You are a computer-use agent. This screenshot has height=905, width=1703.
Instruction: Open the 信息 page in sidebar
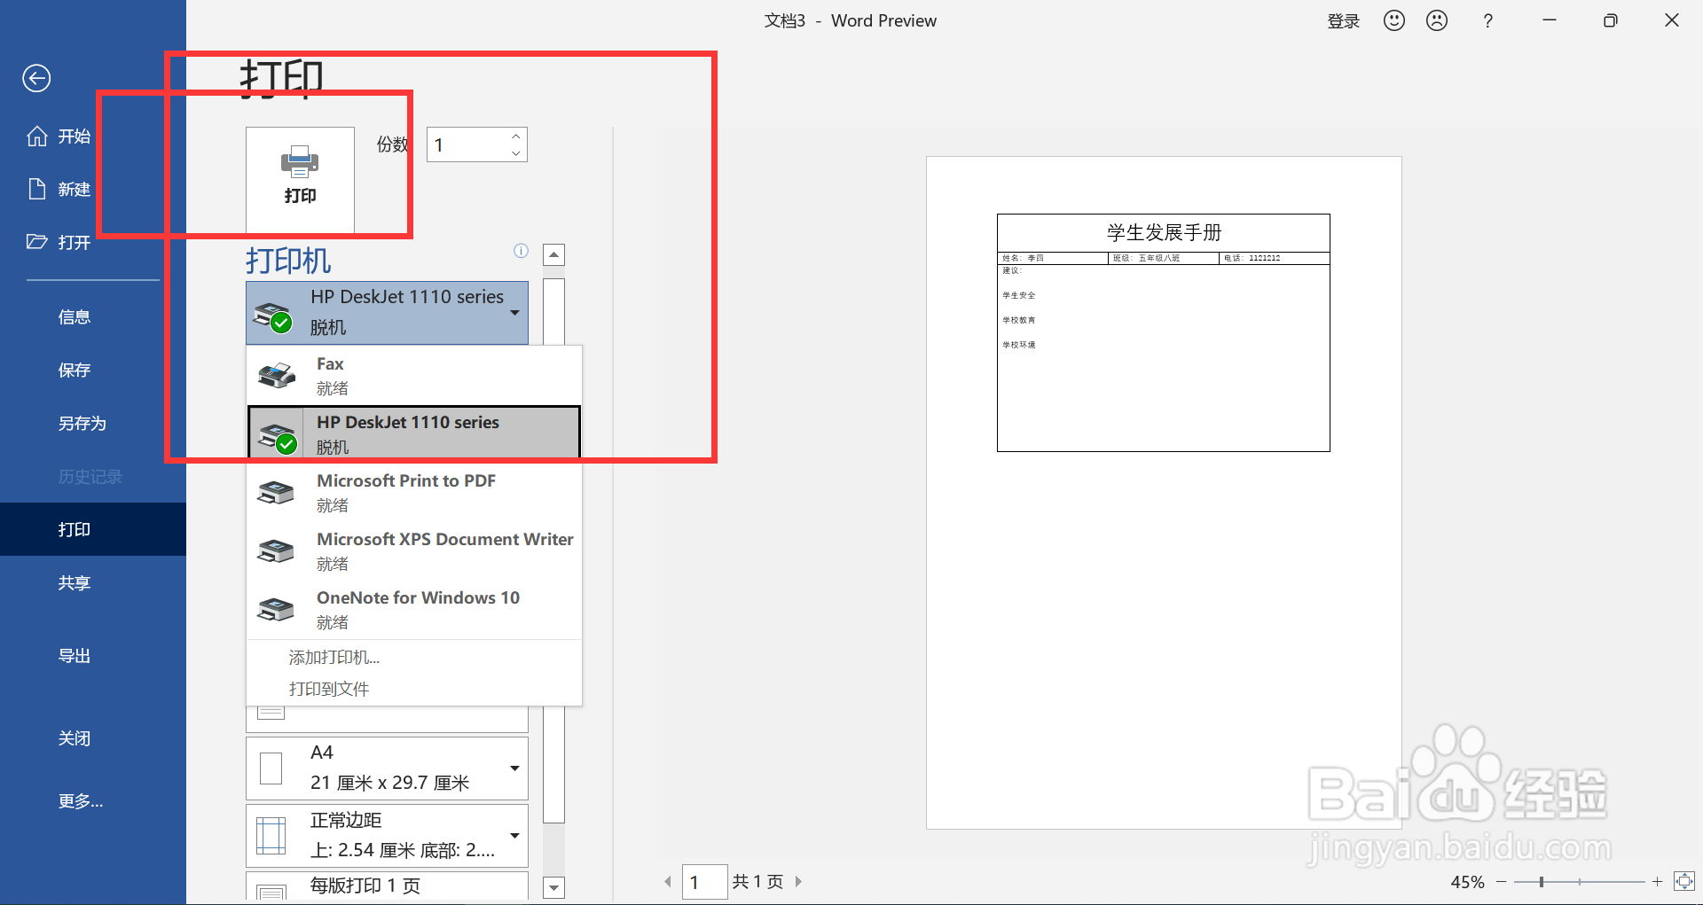75,317
